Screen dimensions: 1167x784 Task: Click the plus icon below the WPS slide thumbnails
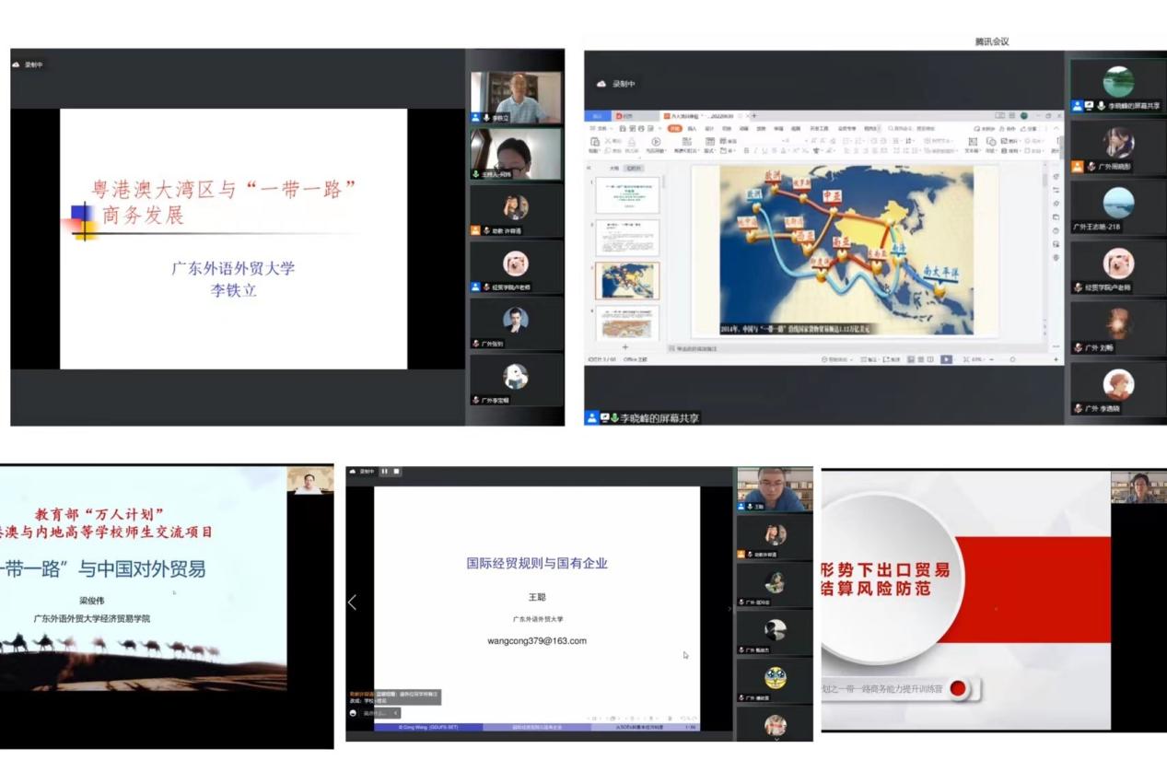coord(625,347)
